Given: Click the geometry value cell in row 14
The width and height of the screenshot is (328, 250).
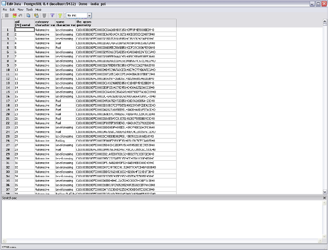Looking at the screenshot, I should tap(126, 88).
